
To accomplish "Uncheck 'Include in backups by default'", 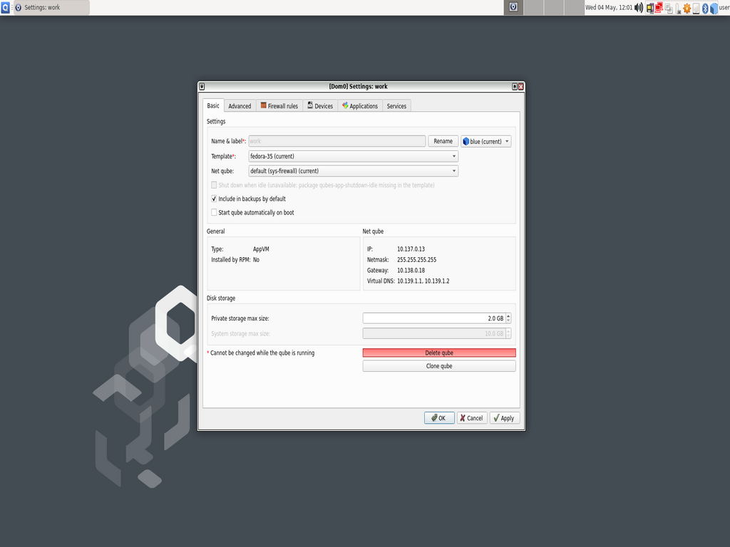I will pyautogui.click(x=214, y=199).
